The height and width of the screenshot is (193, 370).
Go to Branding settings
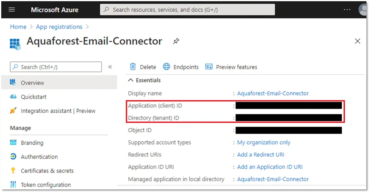coord(32,143)
